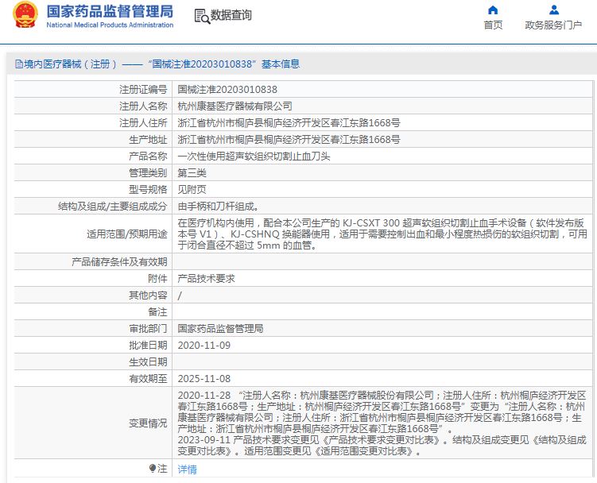Viewport: 597px width, 483px height.
Task: Click the 结构及组成/主要组成成分 label
Action: pos(113,207)
